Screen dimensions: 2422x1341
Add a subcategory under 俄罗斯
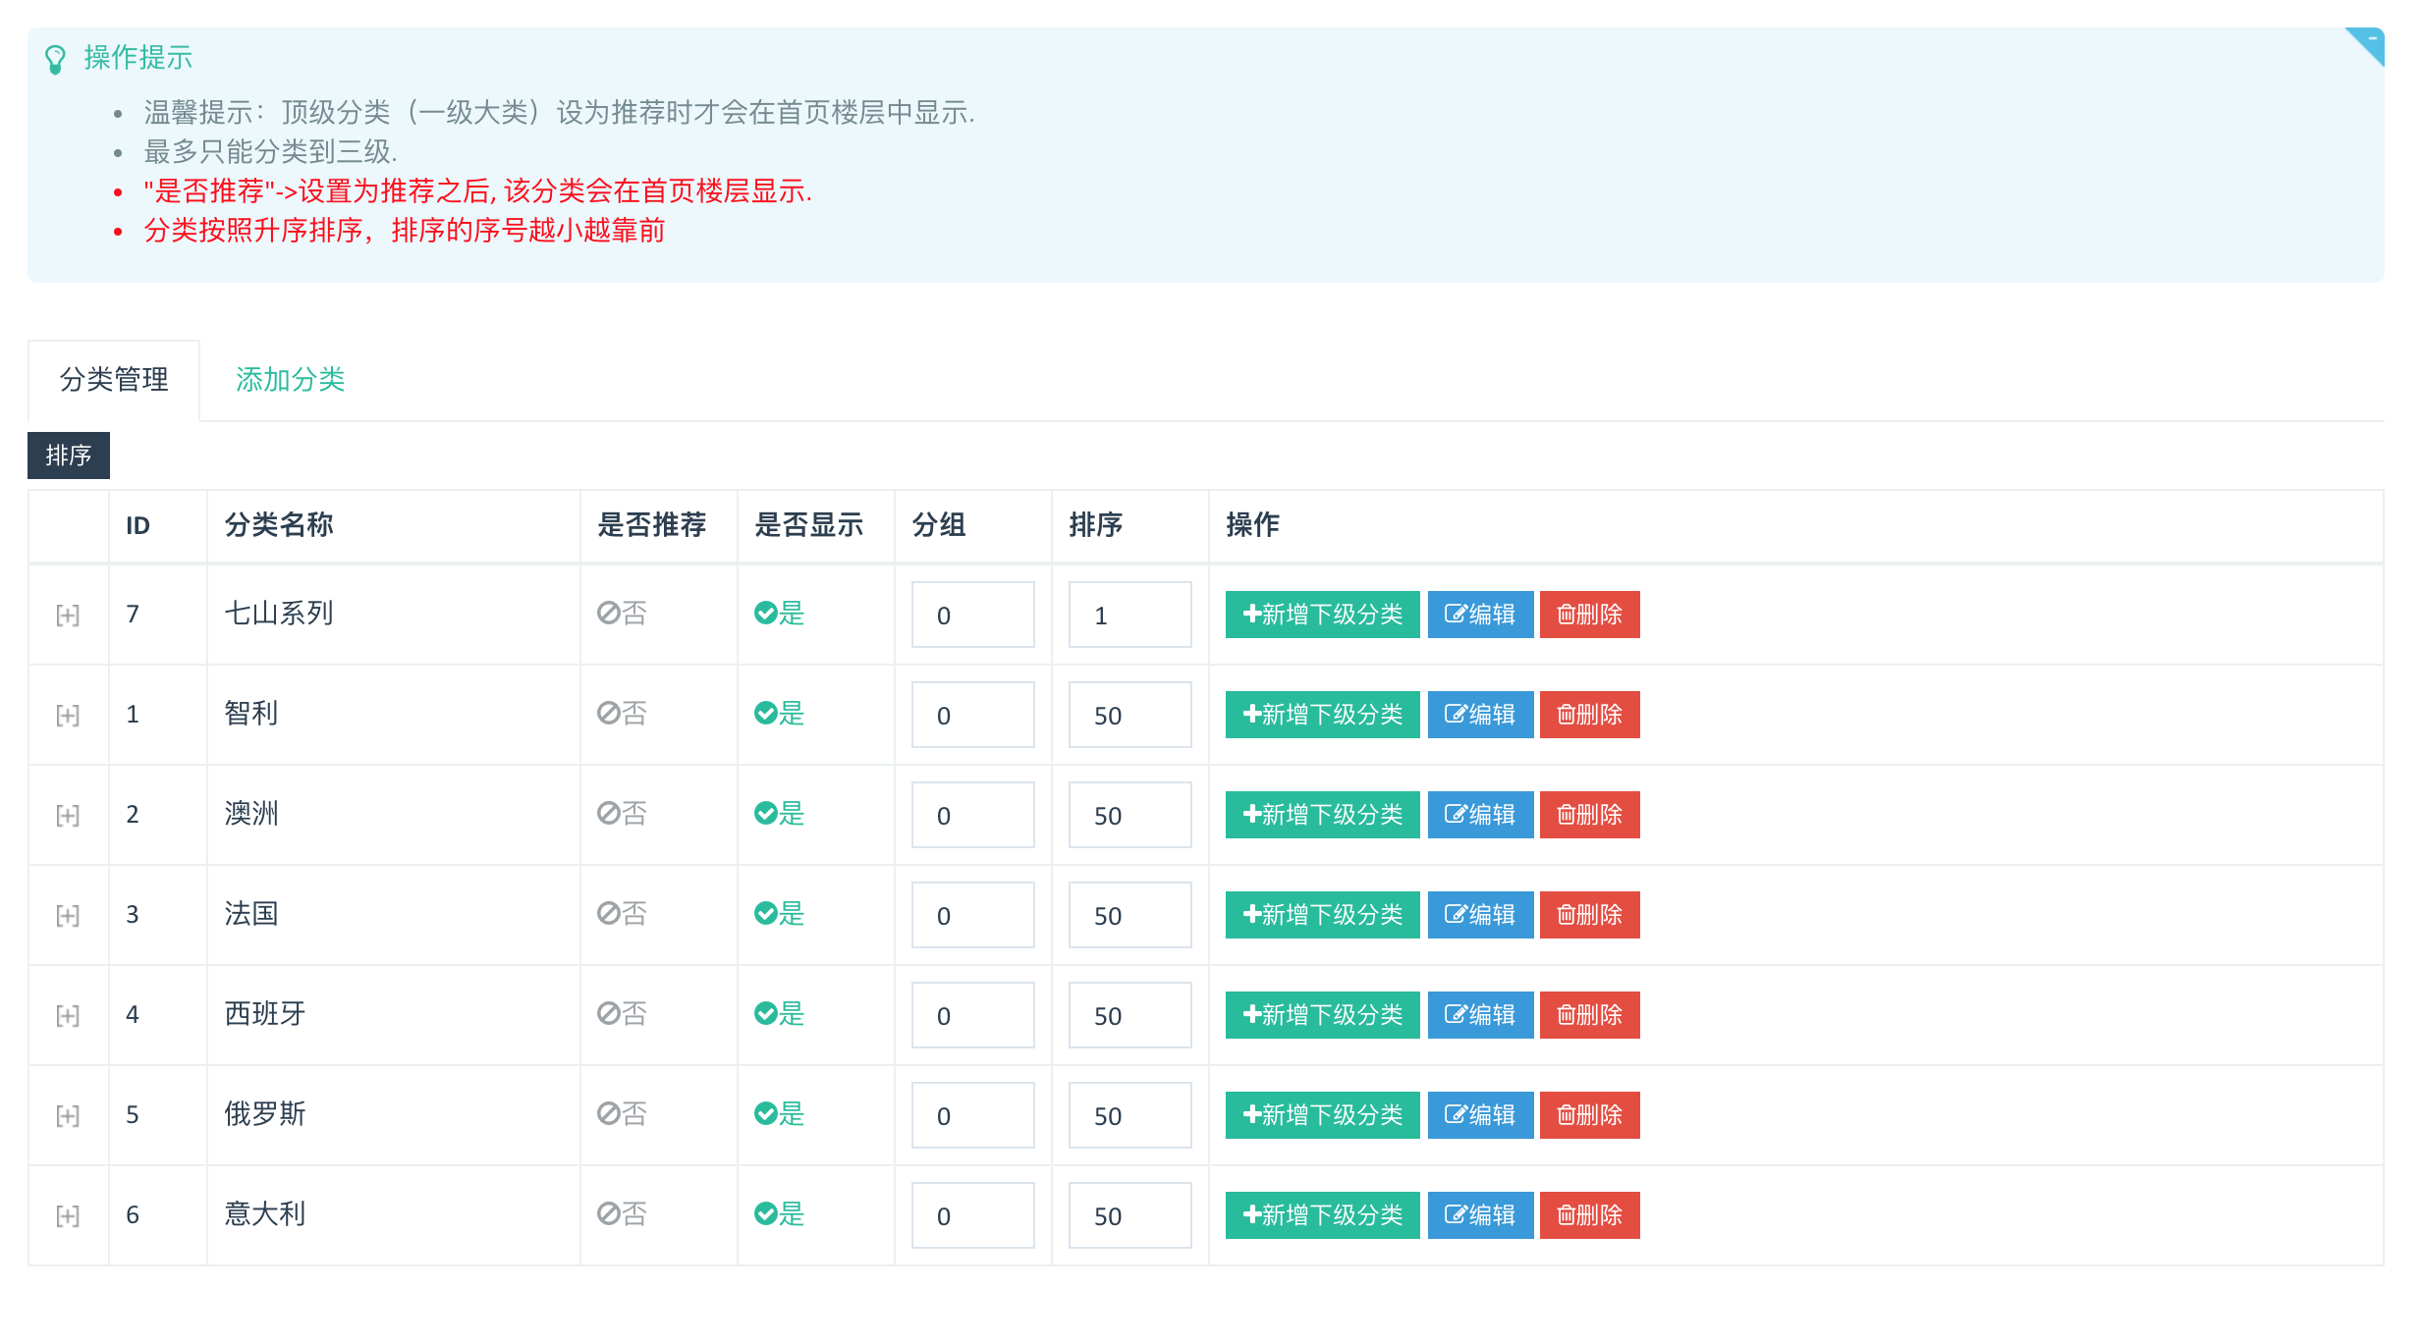pos(1322,1115)
